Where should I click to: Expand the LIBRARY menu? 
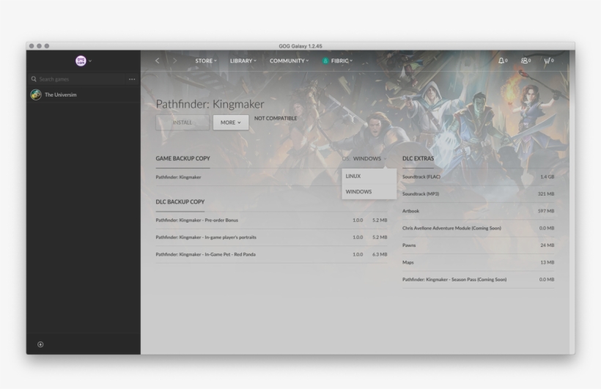click(x=243, y=61)
